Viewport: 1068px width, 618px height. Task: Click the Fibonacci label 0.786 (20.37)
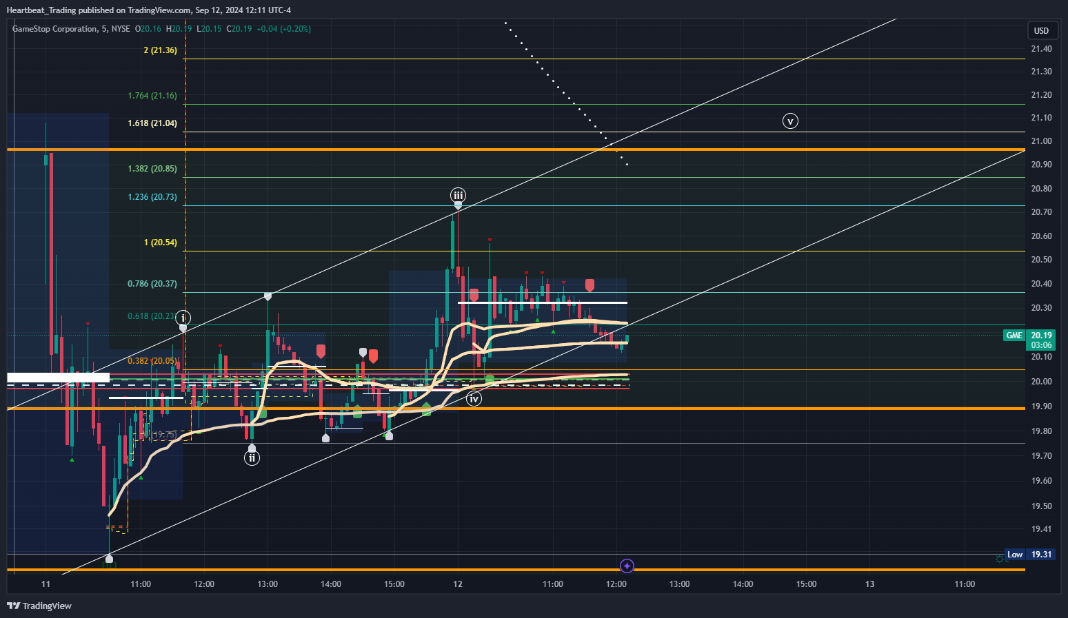[152, 284]
